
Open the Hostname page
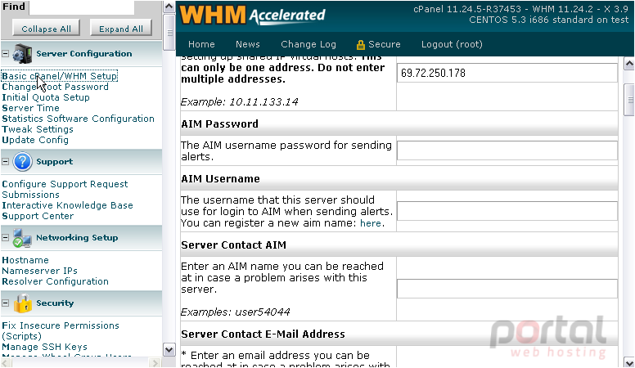[25, 260]
